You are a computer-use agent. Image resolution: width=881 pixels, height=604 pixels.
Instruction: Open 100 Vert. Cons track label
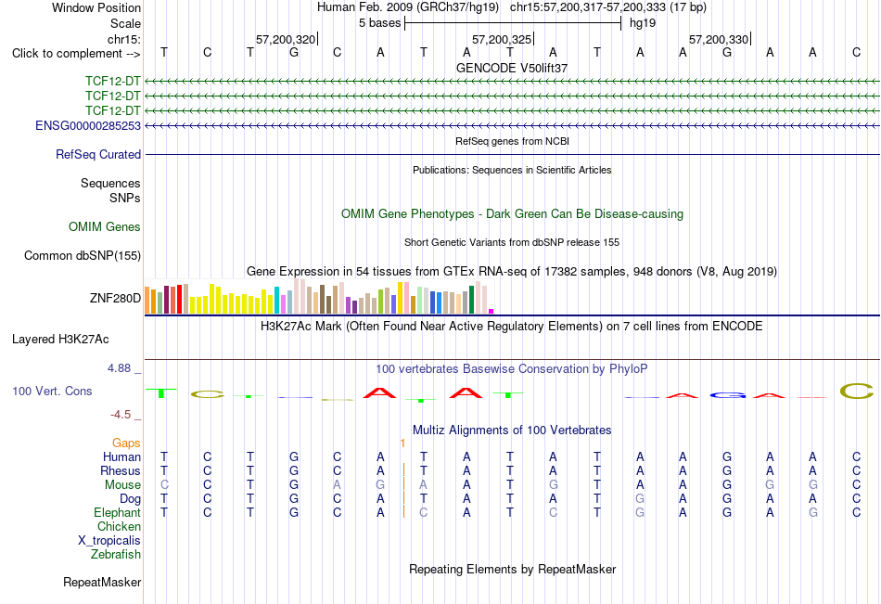tap(52, 391)
